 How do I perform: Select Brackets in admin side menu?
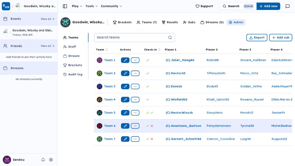pyautogui.click(x=73, y=65)
